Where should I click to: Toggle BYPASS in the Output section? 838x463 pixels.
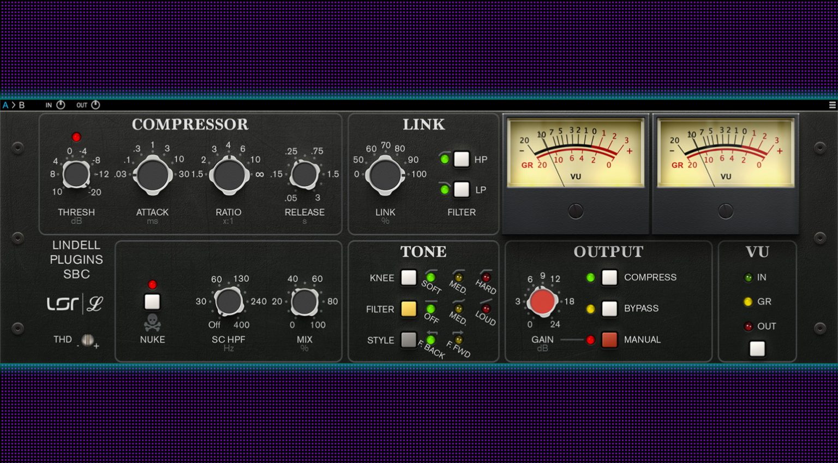(609, 308)
